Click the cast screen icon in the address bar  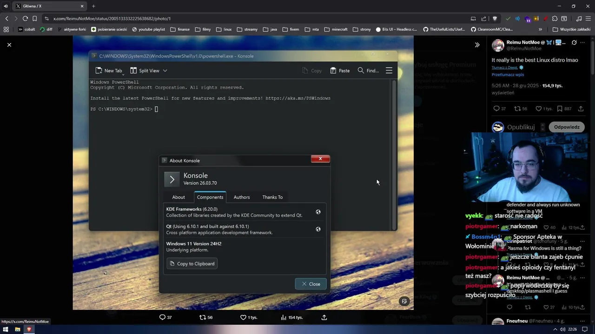pos(473,19)
